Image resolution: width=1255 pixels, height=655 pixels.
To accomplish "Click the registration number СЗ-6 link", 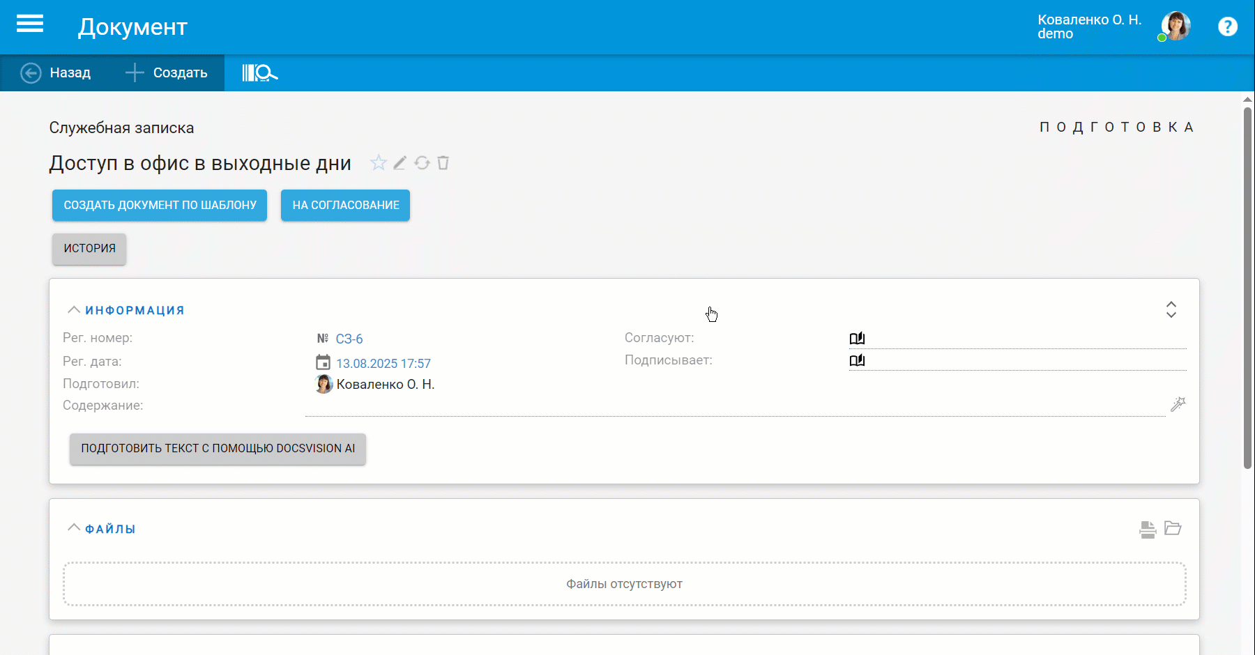I will point(349,339).
